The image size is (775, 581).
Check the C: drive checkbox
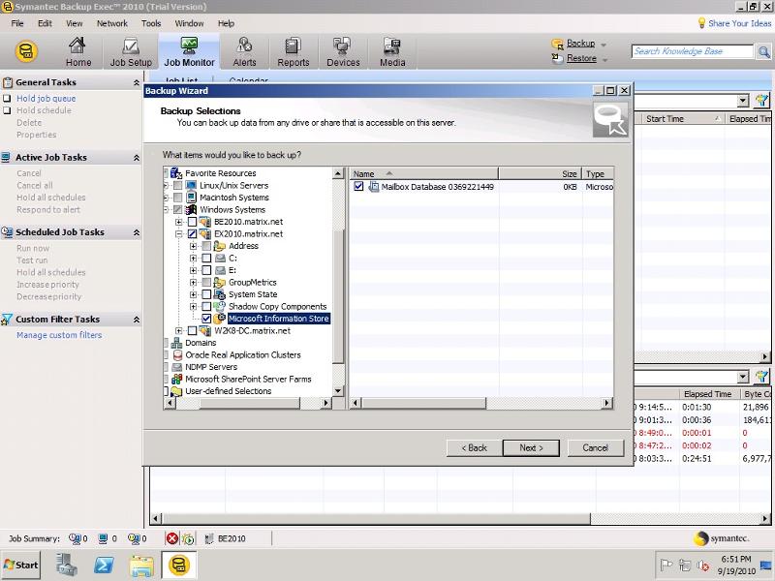point(206,258)
